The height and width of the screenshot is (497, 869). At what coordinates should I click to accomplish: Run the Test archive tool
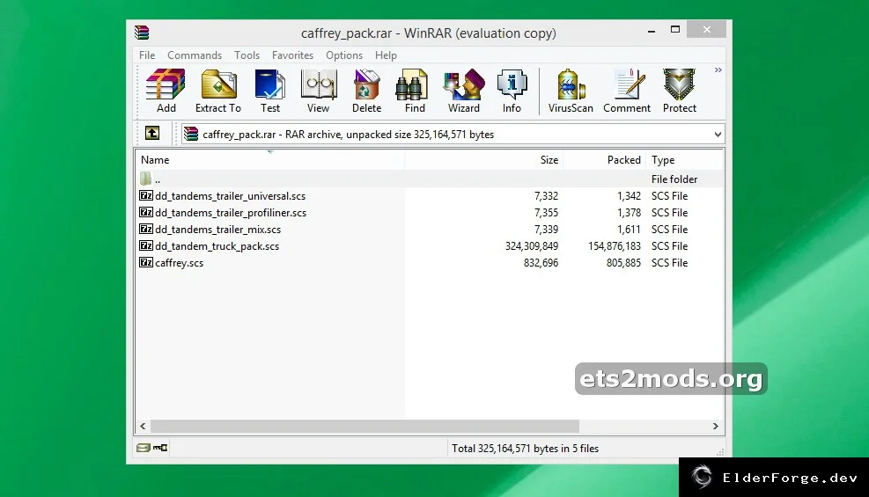270,91
